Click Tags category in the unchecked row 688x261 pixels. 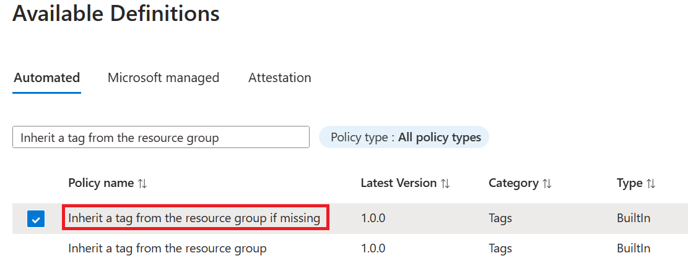[x=500, y=249]
